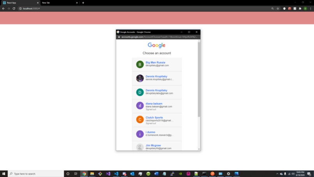Open File Explorer from taskbar

click(92, 173)
